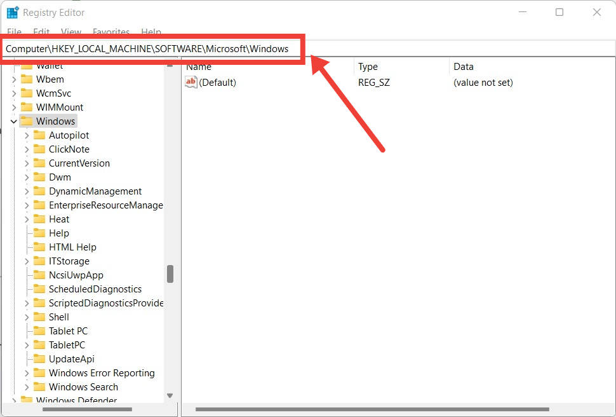This screenshot has height=417, width=616.
Task: Open the Favorites menu
Action: coord(111,32)
